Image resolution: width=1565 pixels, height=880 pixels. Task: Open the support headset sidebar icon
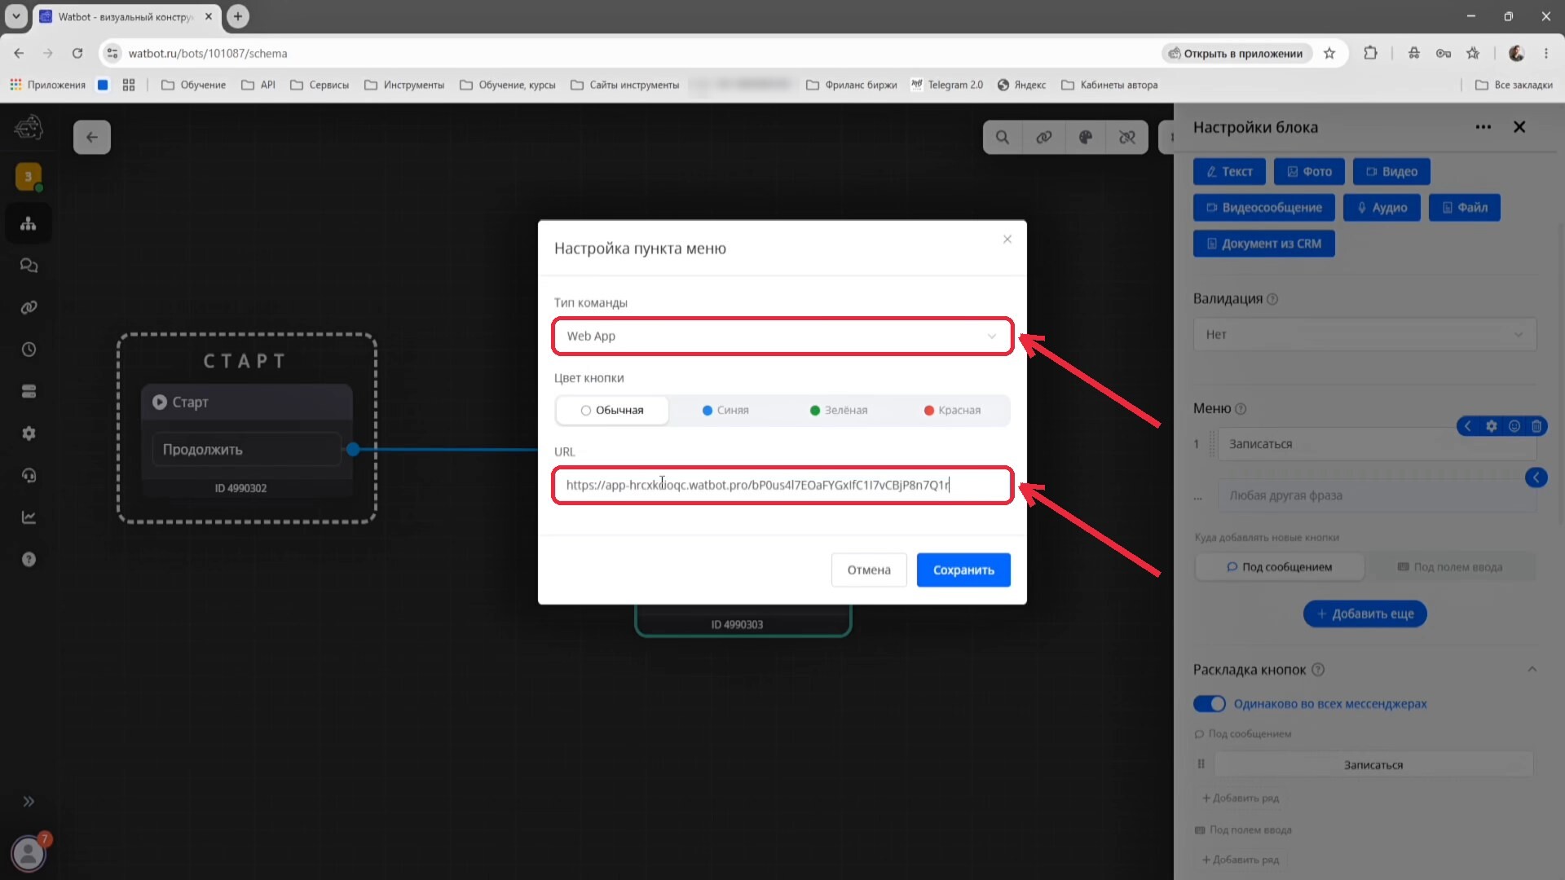pos(29,475)
